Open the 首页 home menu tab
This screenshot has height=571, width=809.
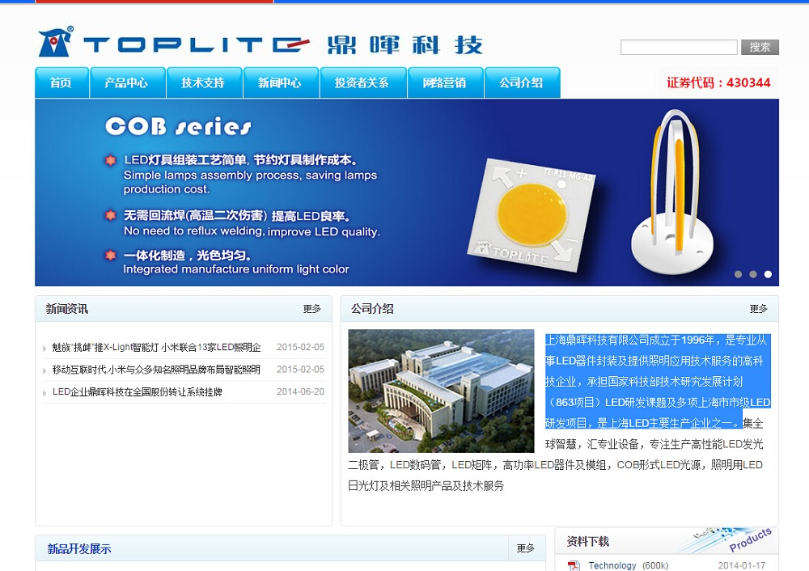click(61, 82)
